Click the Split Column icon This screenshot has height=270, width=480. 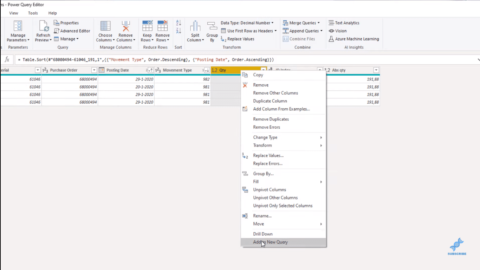195,26
